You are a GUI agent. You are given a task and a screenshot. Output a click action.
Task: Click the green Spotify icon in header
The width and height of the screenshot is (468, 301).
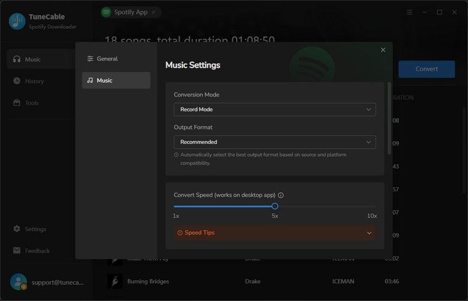pos(106,12)
